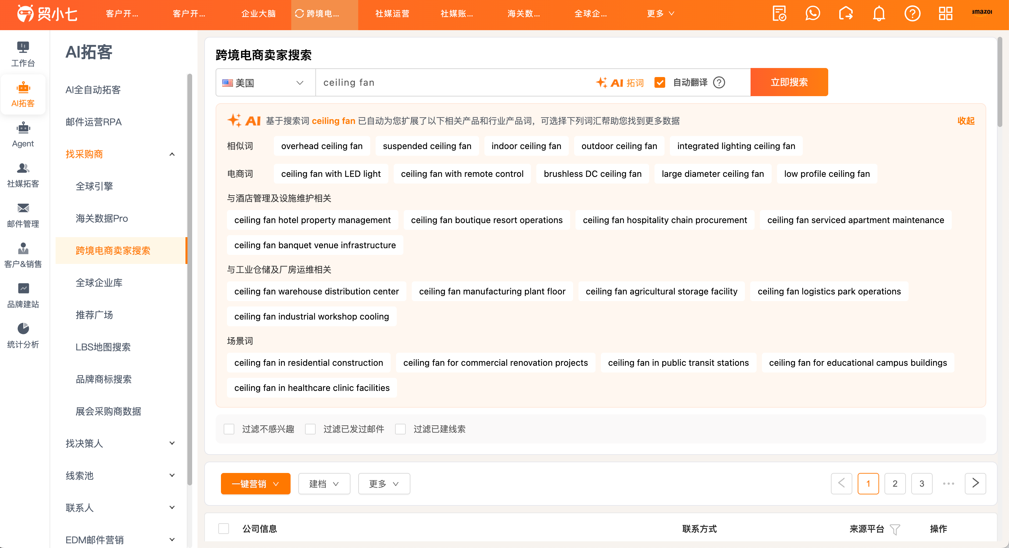Open the 工作台 workbench sidebar icon
The image size is (1009, 548).
(x=23, y=54)
